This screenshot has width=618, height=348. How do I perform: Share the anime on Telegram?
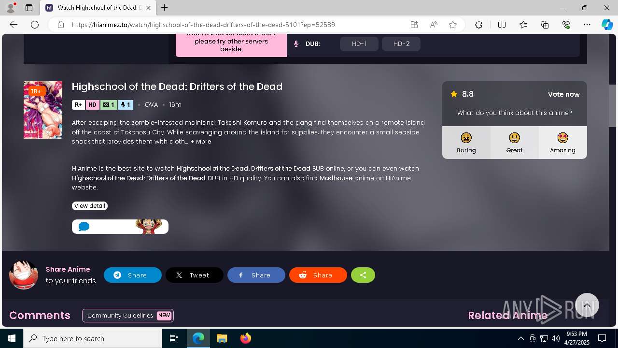(133, 275)
